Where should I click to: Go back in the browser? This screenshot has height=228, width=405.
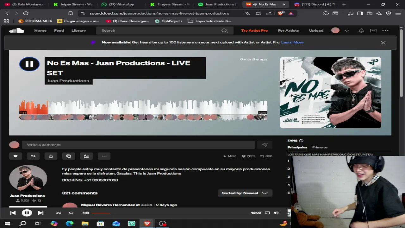click(7, 13)
